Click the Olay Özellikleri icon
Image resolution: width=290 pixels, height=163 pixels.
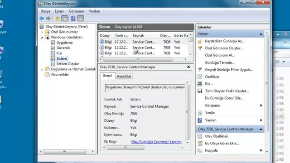pyautogui.click(x=200, y=136)
